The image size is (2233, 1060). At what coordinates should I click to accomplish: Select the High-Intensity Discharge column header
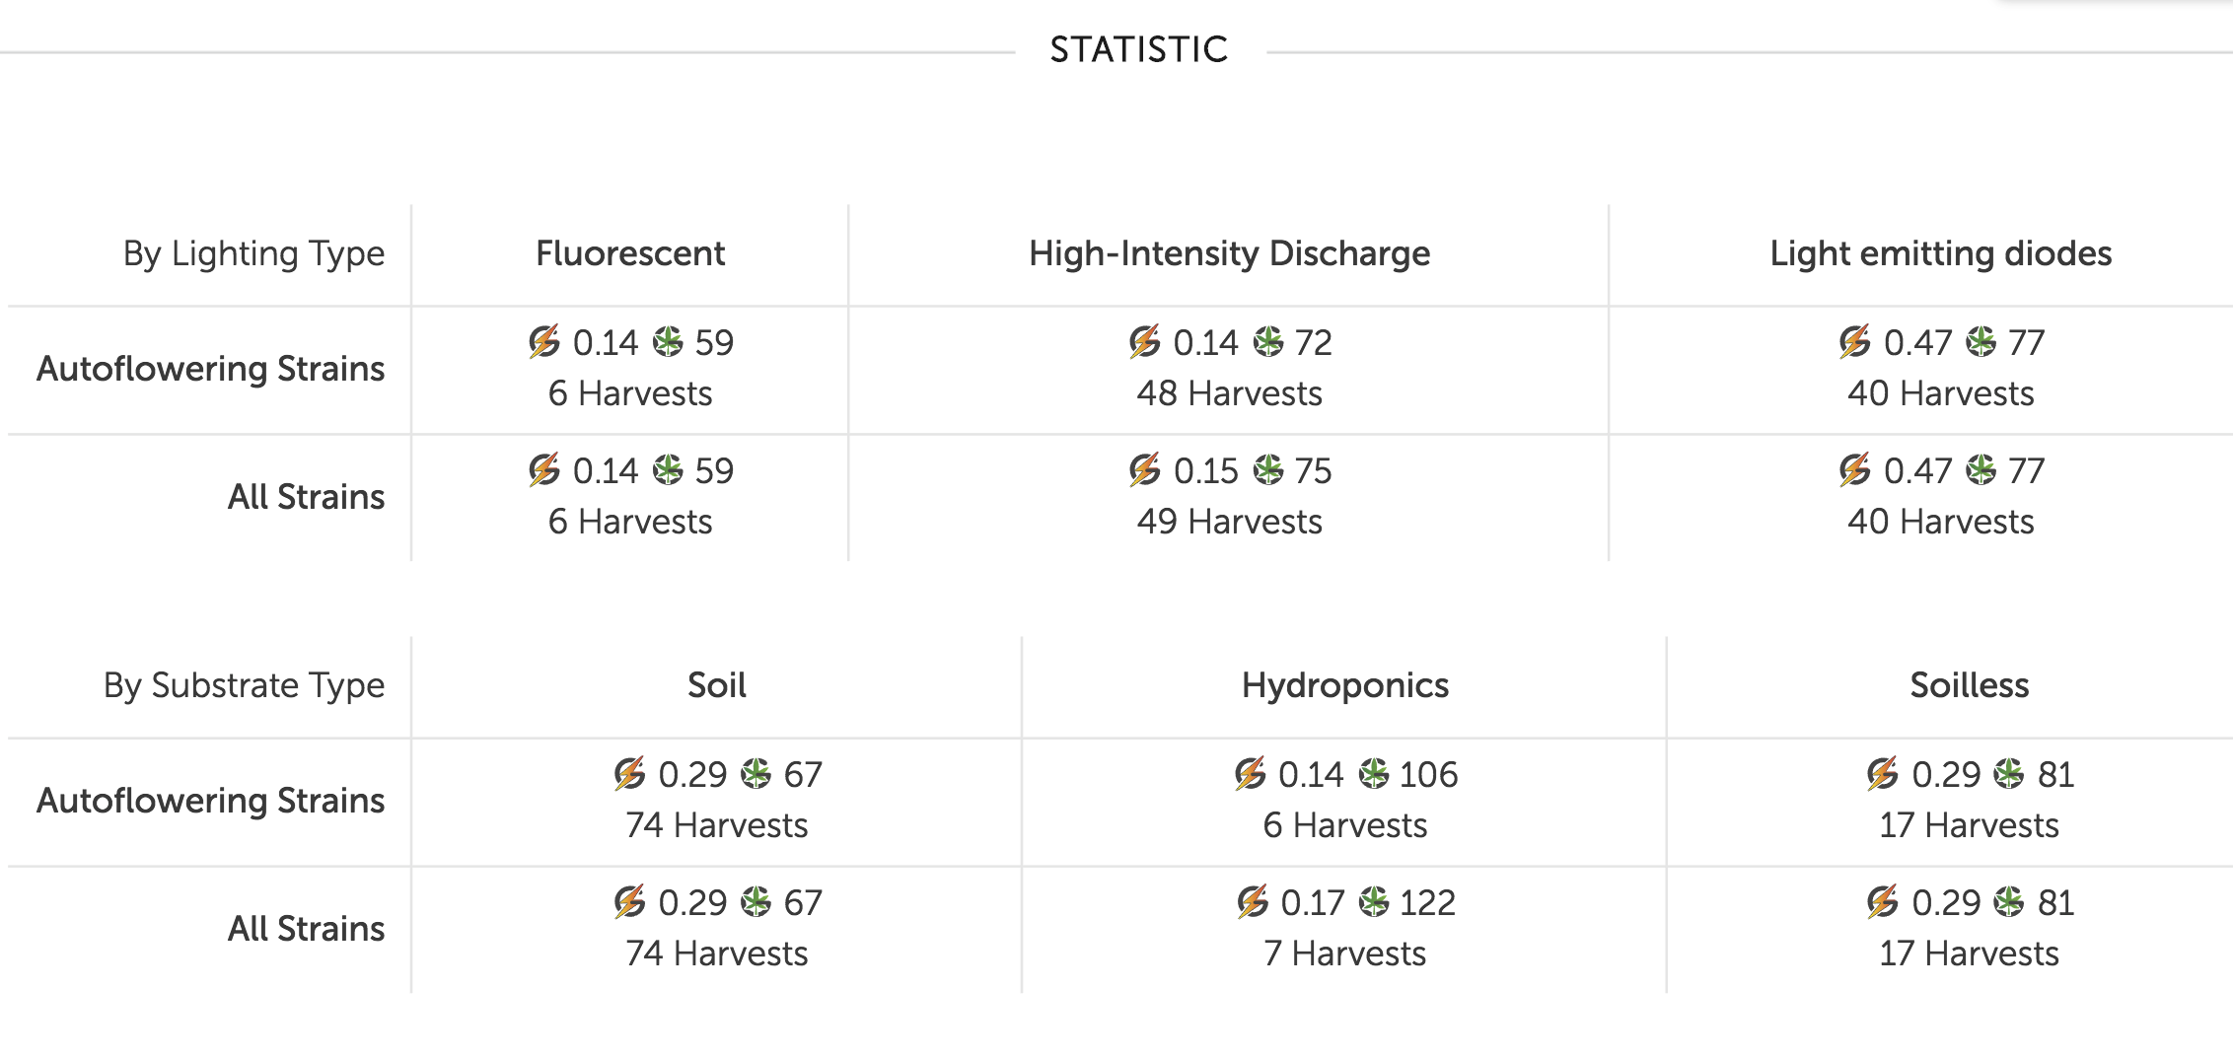pos(1229,253)
